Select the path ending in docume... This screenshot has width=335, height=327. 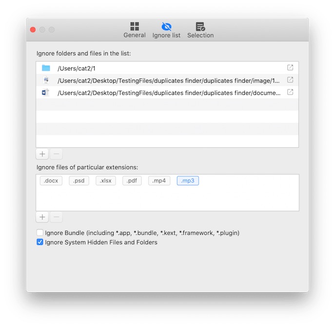pos(167,92)
